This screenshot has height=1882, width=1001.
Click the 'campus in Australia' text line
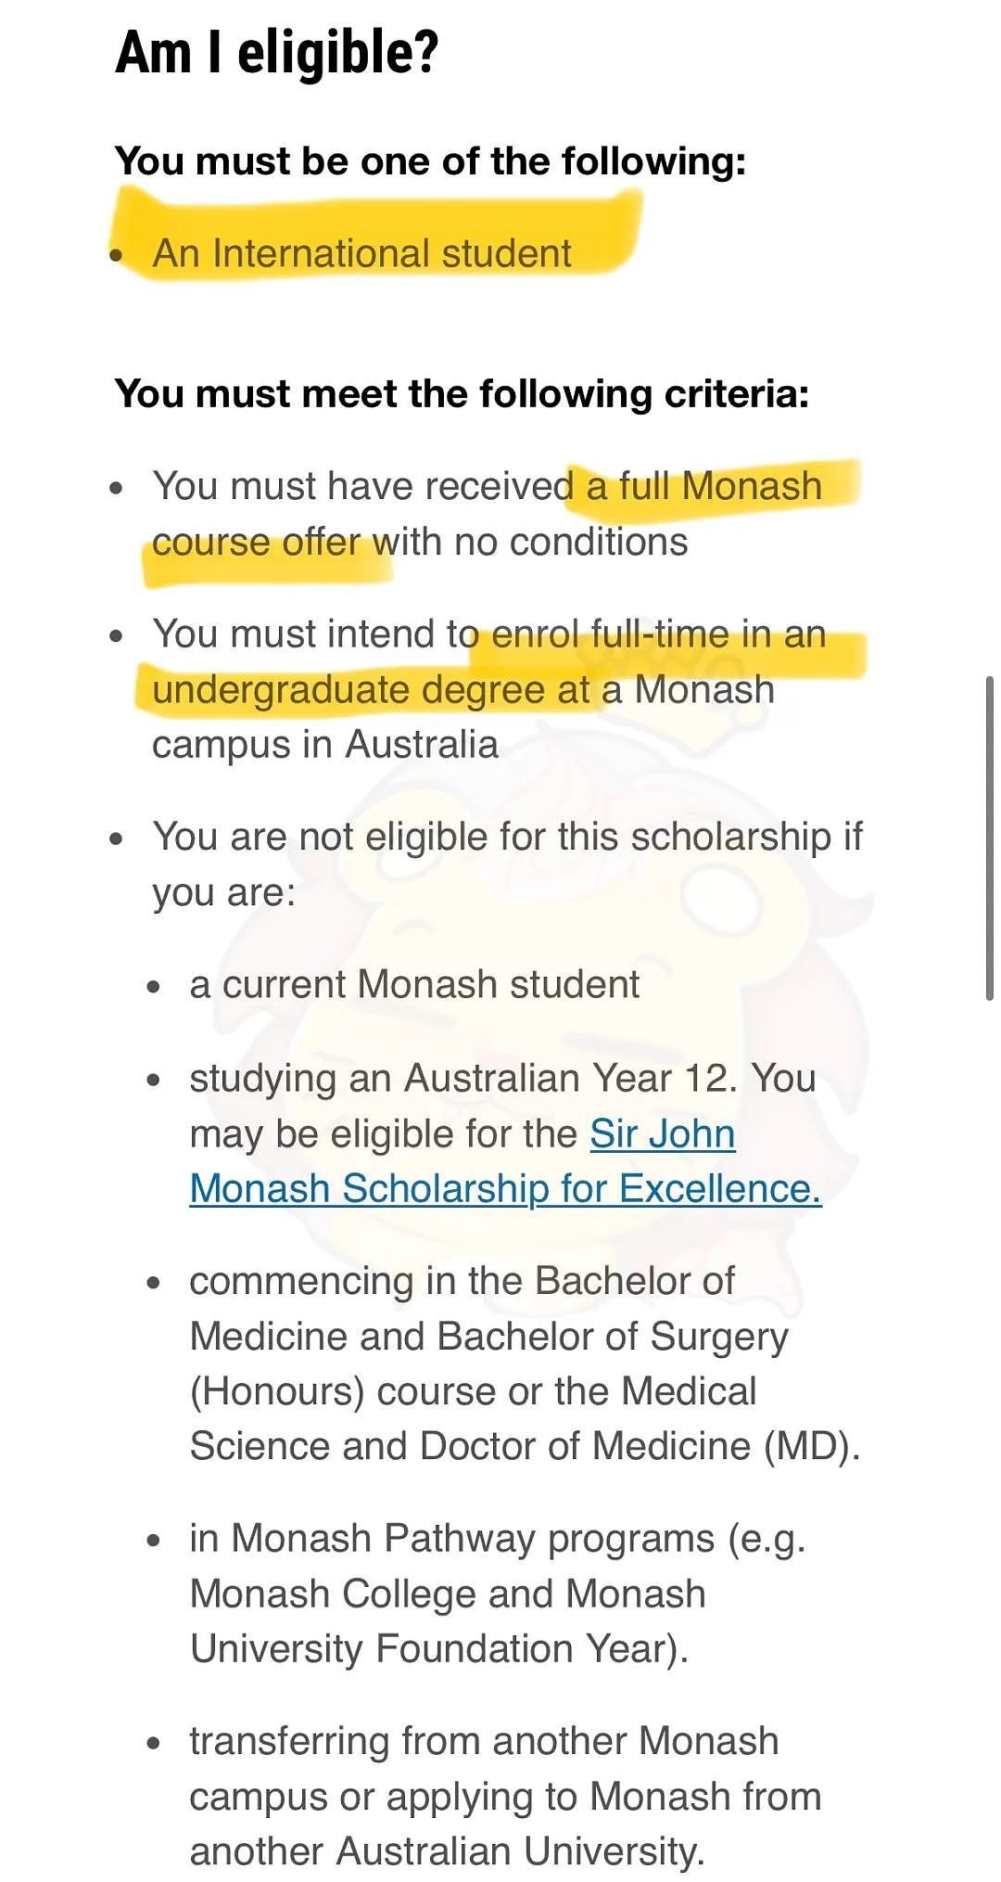tap(325, 745)
